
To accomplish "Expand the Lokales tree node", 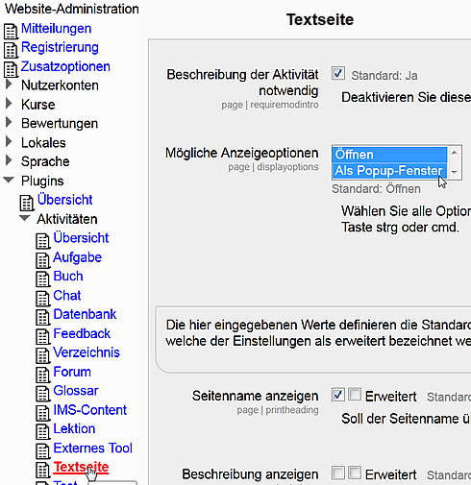I will (9, 142).
